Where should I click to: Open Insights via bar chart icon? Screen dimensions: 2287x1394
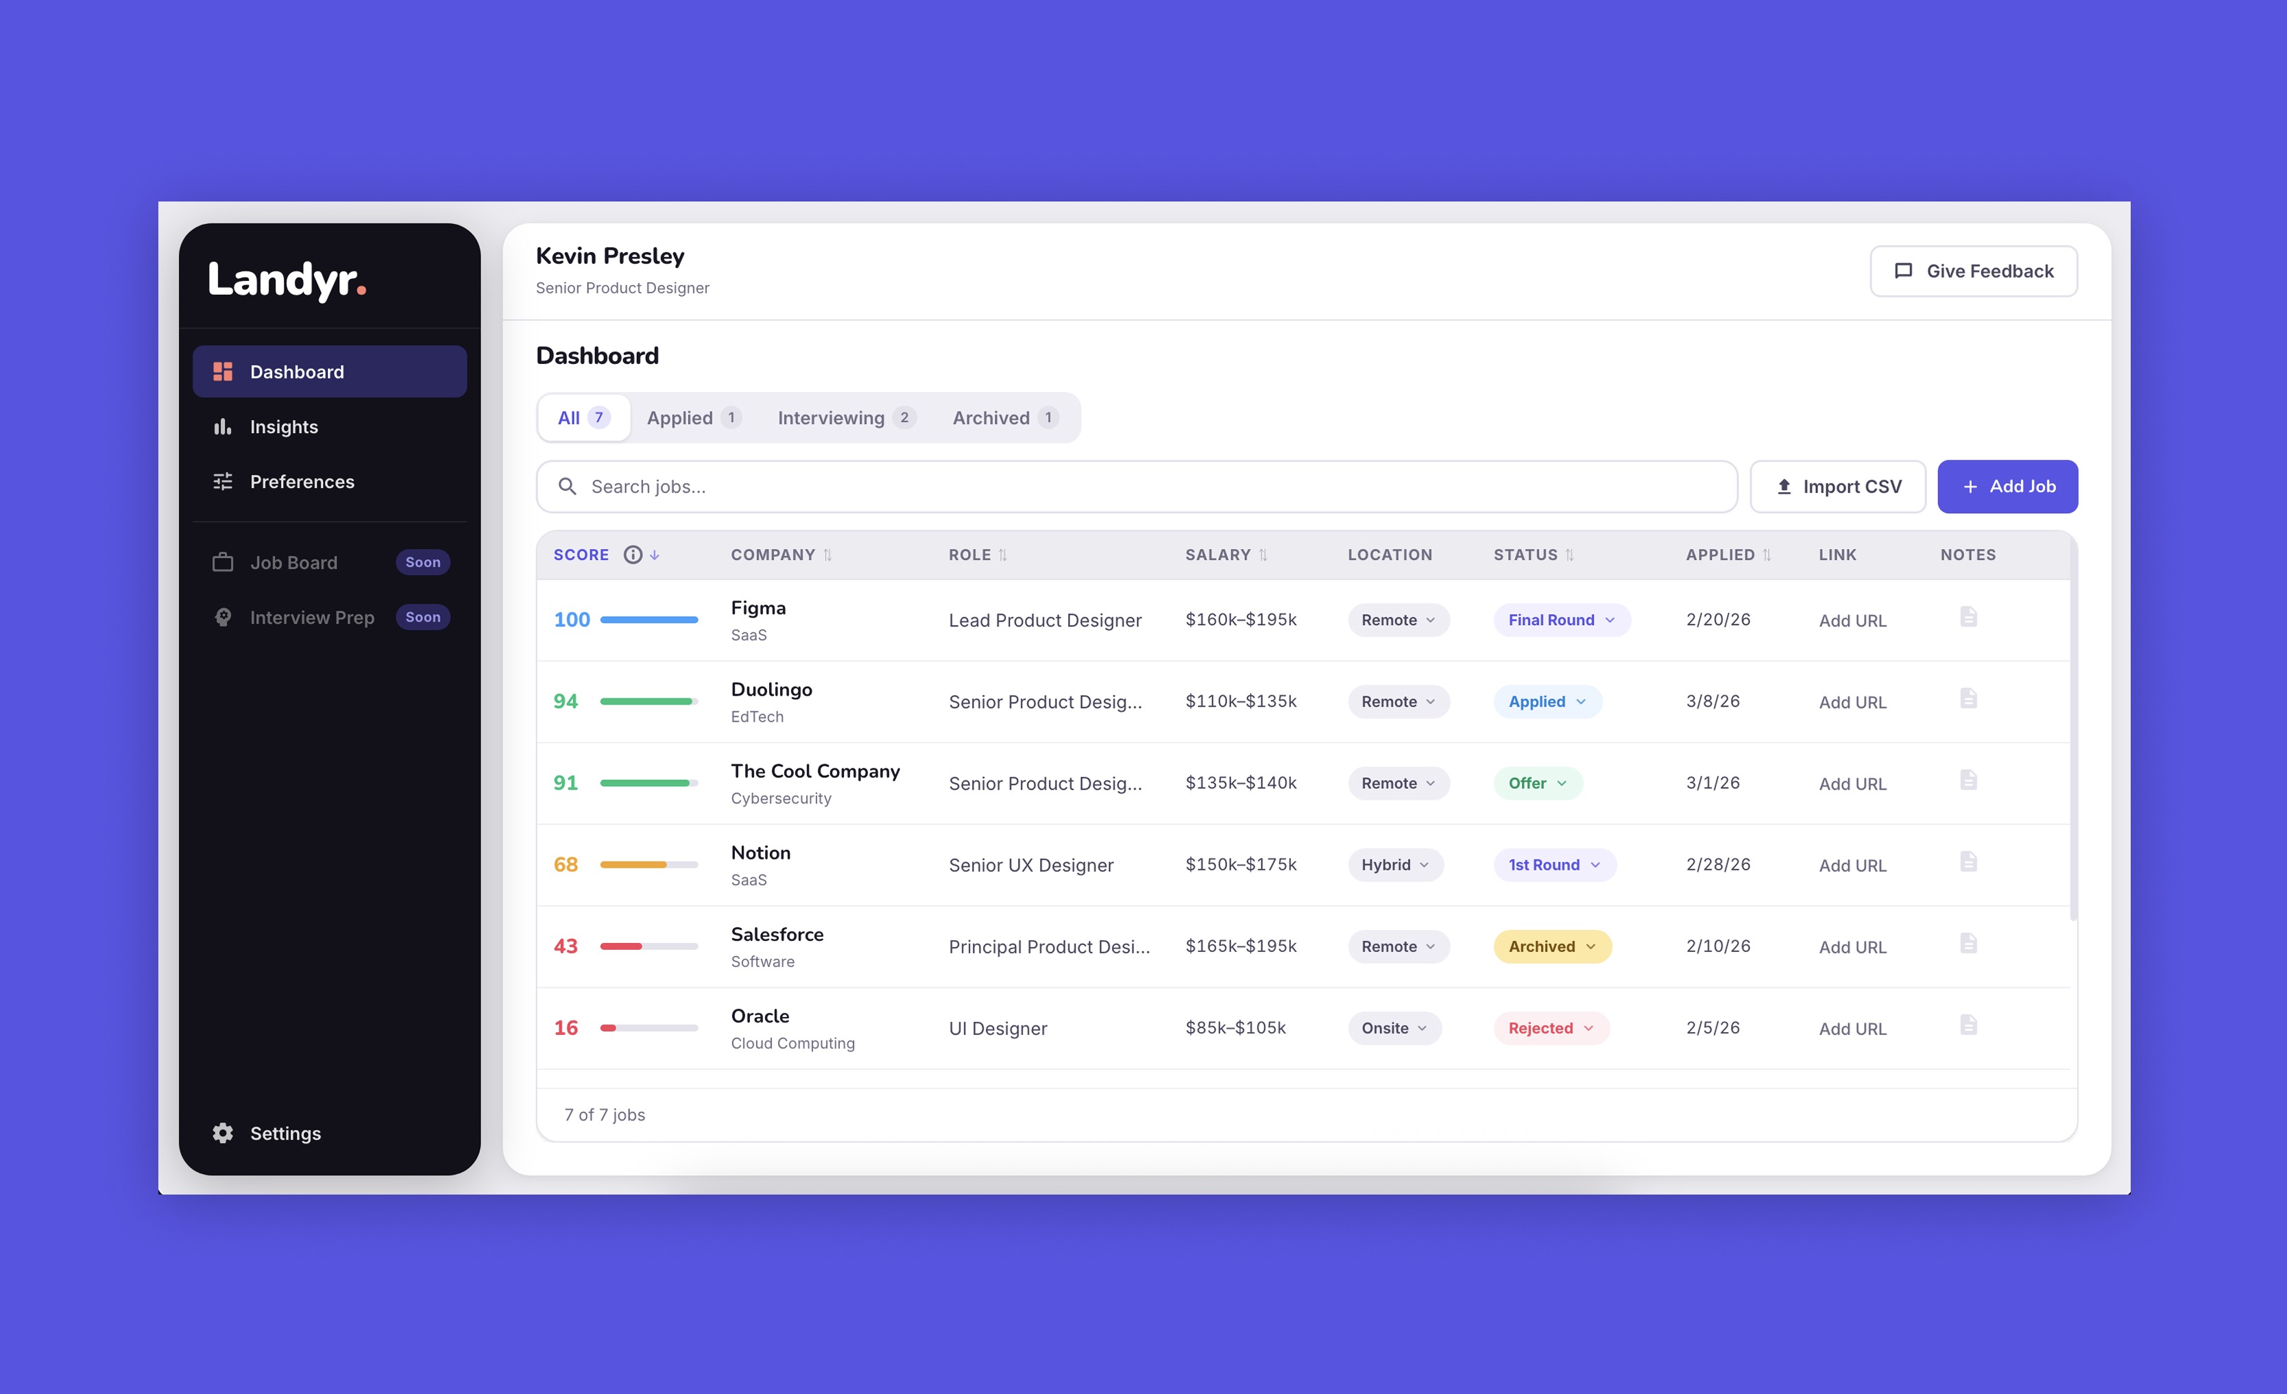point(223,427)
